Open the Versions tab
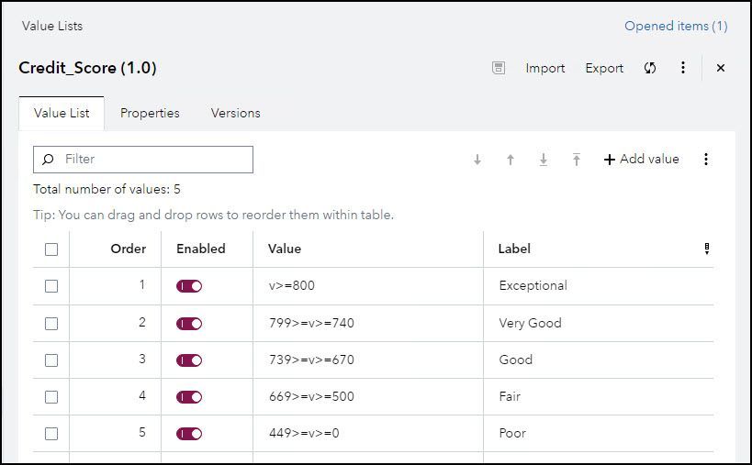The width and height of the screenshot is (752, 465). [236, 114]
